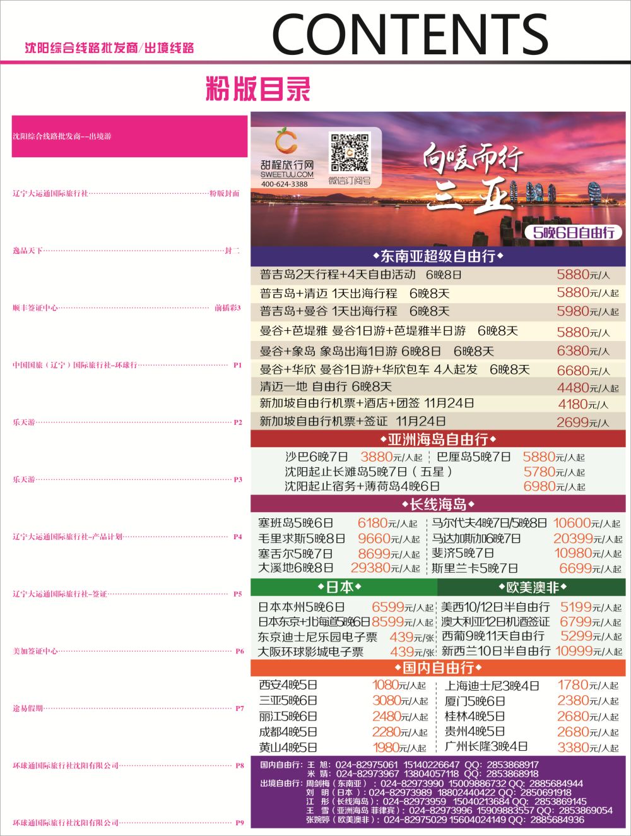631x836 pixels.
Task: Click the 普吉岛2天行程+4天自由活动 row
Action: click(438, 275)
